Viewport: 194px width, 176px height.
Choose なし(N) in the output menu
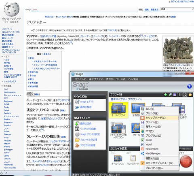[x=160, y=109]
